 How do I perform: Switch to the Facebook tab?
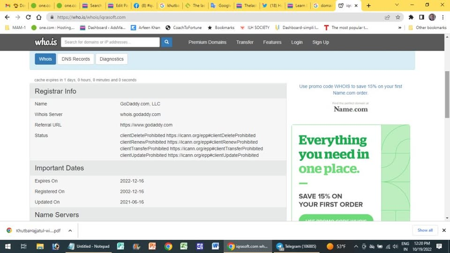click(144, 6)
